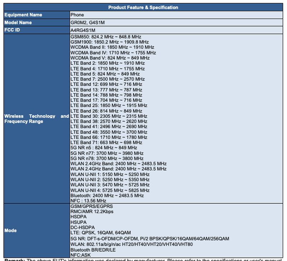
Task: Click the LTE Band 13 line
Action: click(106, 90)
